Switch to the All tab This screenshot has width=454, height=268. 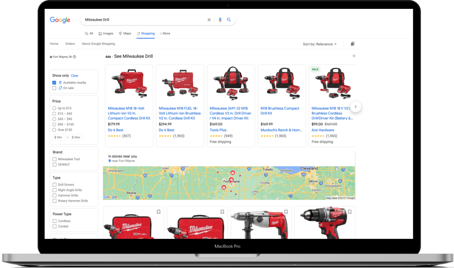pos(89,33)
